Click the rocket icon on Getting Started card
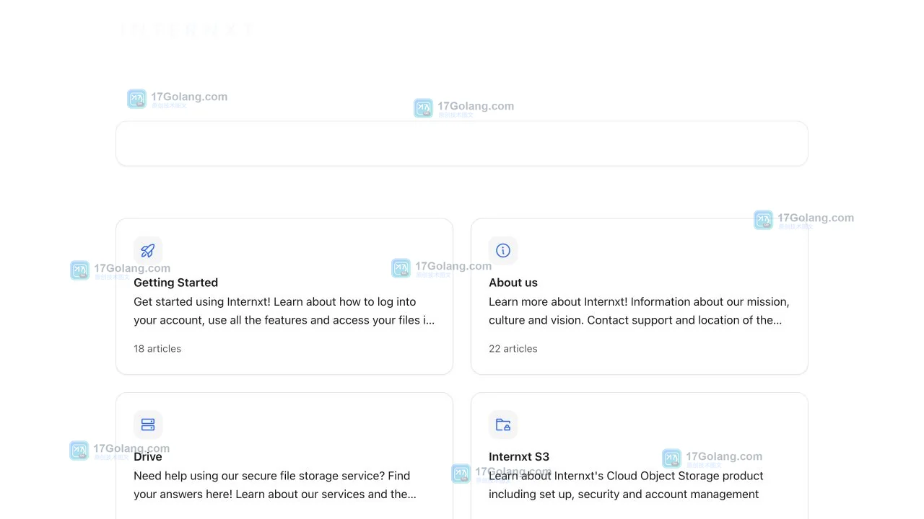 [148, 251]
